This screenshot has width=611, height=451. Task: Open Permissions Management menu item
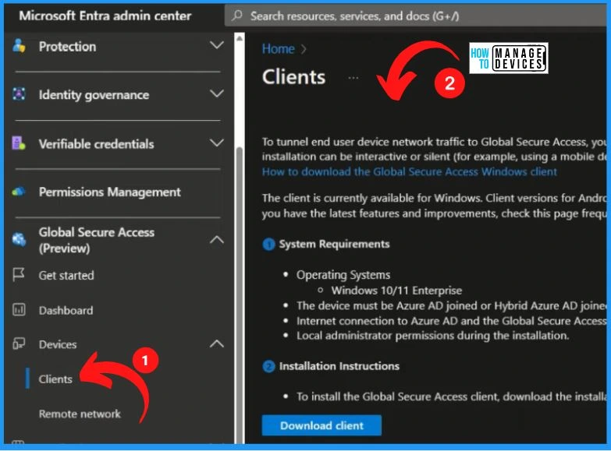coord(109,192)
